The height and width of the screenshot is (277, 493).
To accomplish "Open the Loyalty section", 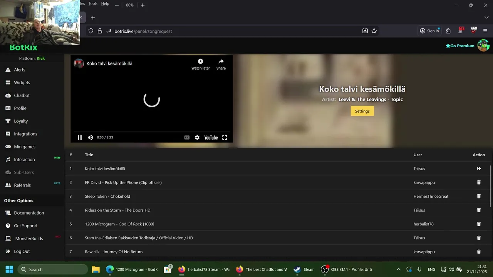I will pyautogui.click(x=21, y=121).
